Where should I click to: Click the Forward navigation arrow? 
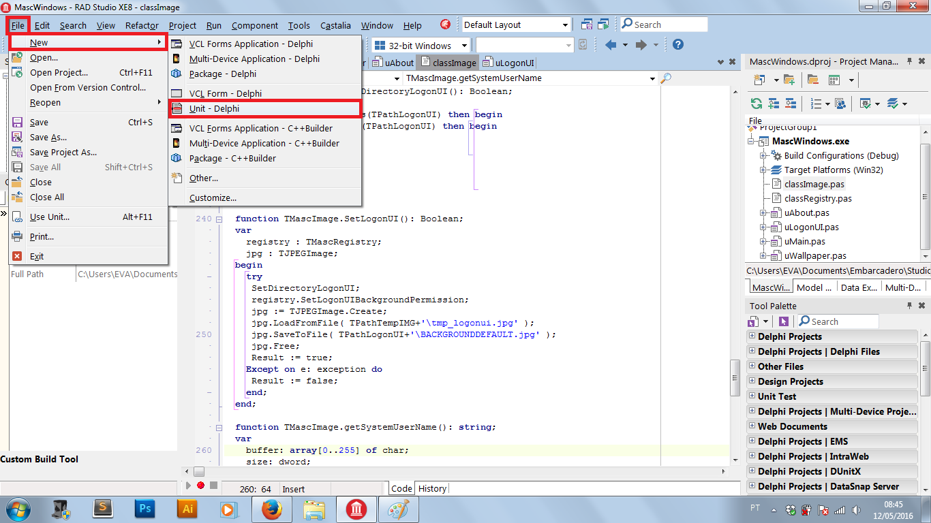click(x=641, y=45)
